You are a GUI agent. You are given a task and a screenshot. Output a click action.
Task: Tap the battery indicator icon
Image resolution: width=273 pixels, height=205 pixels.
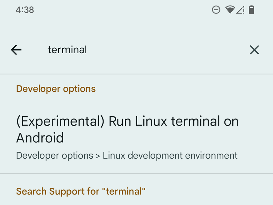252,10
